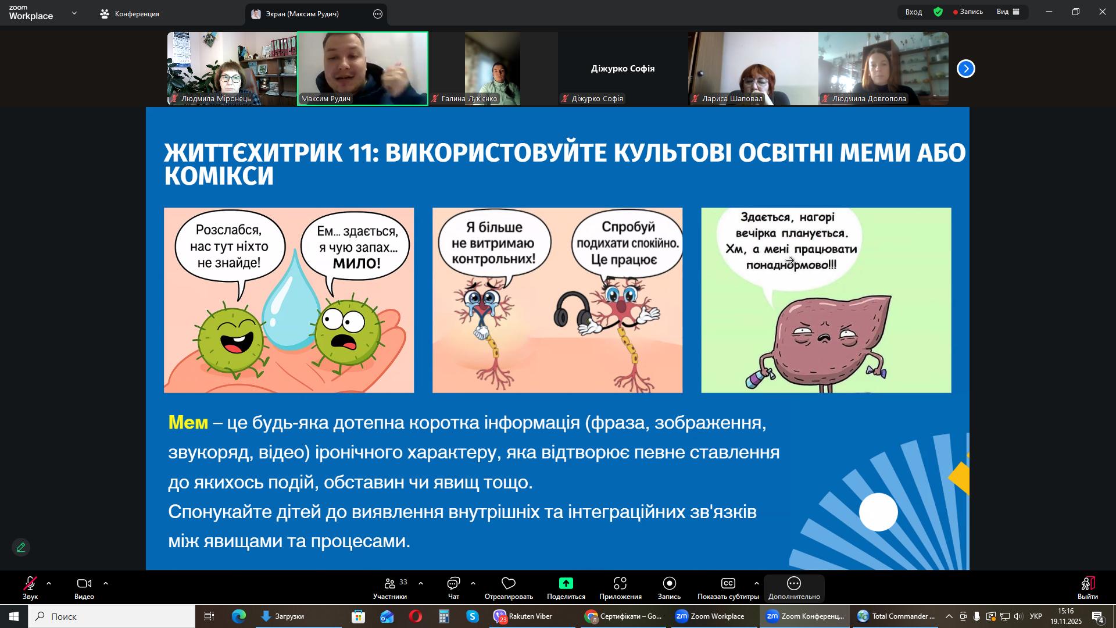Expand video options arrow next to camera
The width and height of the screenshot is (1116, 628).
pos(106,583)
